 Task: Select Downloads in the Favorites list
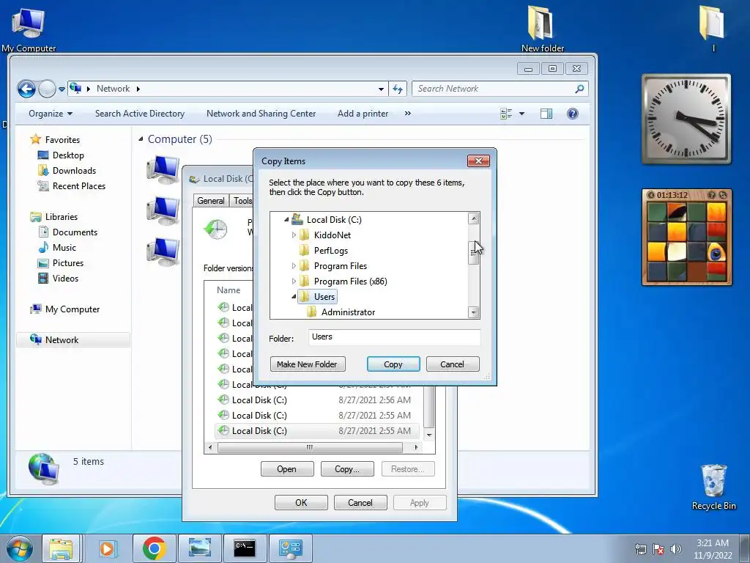point(74,170)
